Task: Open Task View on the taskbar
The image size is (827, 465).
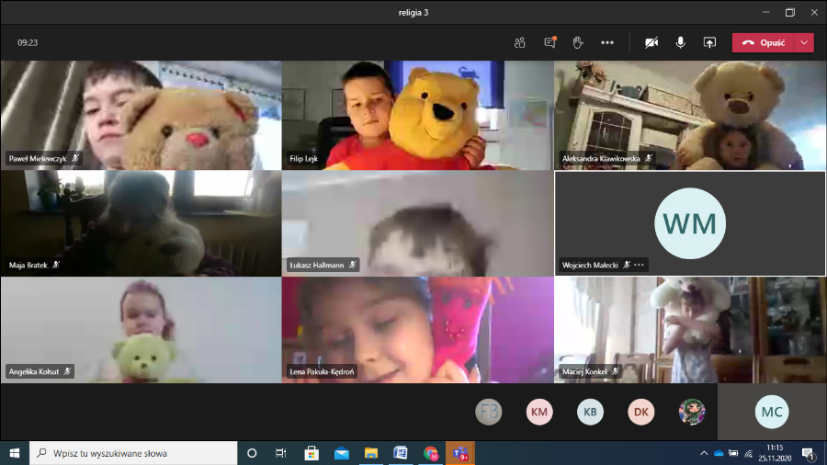Action: (x=281, y=453)
